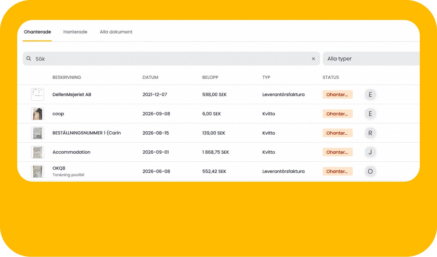
Task: Sort by the DATUM column header
Action: pyautogui.click(x=150, y=77)
